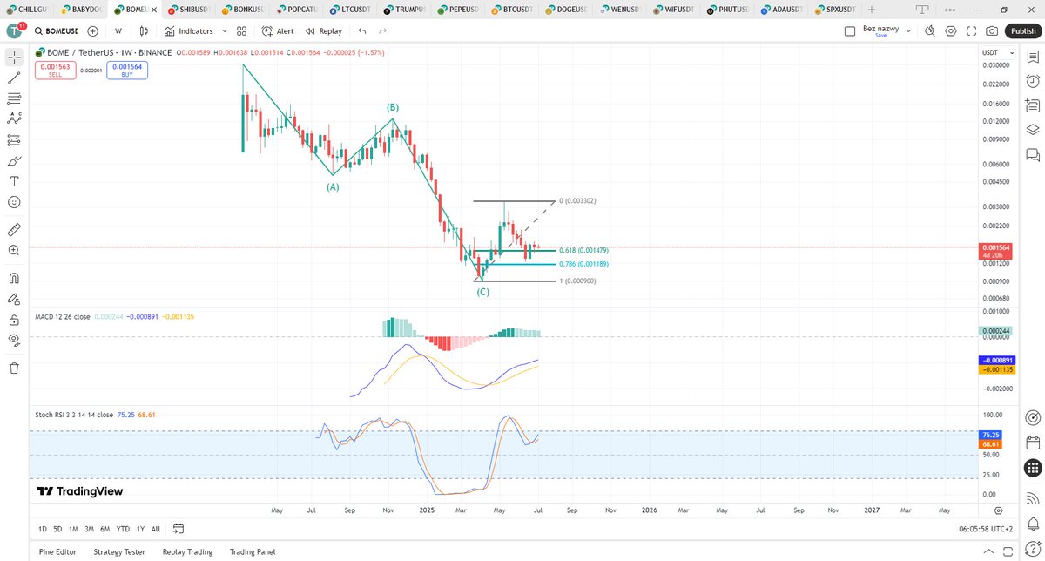
Task: Toggle magnet mode in left toolbar
Action: point(14,279)
